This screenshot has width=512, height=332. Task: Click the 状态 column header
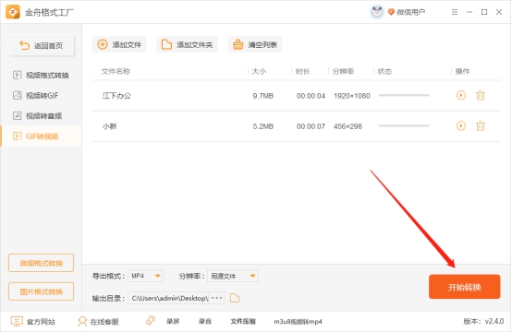pos(384,71)
